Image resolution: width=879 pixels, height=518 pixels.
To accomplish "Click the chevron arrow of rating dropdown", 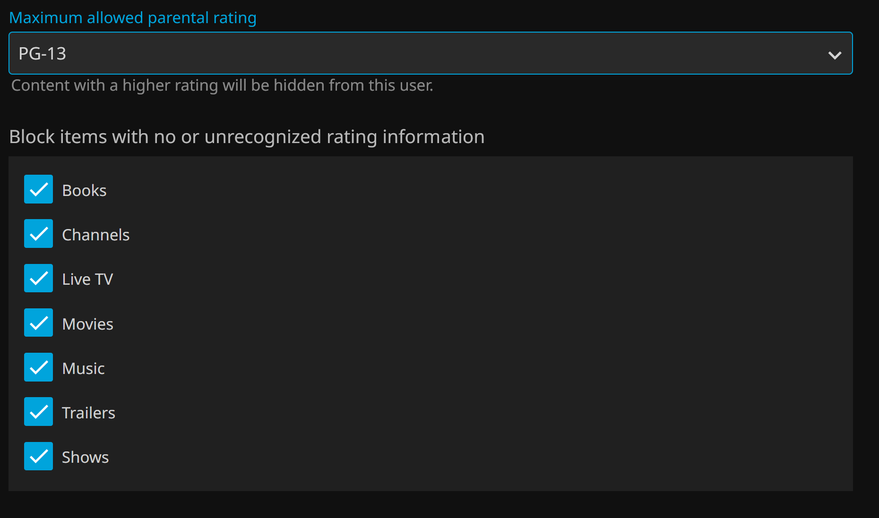I will click(835, 55).
